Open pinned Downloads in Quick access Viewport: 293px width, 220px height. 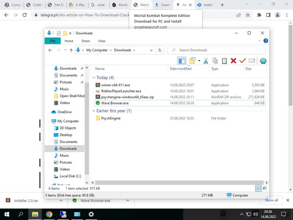[x=68, y=68]
